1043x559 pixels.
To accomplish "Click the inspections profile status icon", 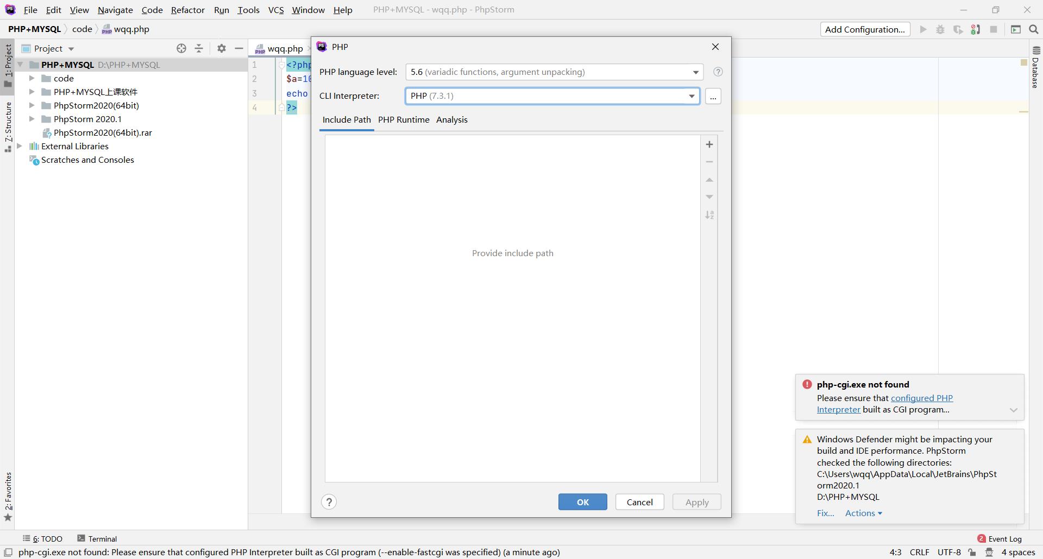I will pyautogui.click(x=989, y=552).
